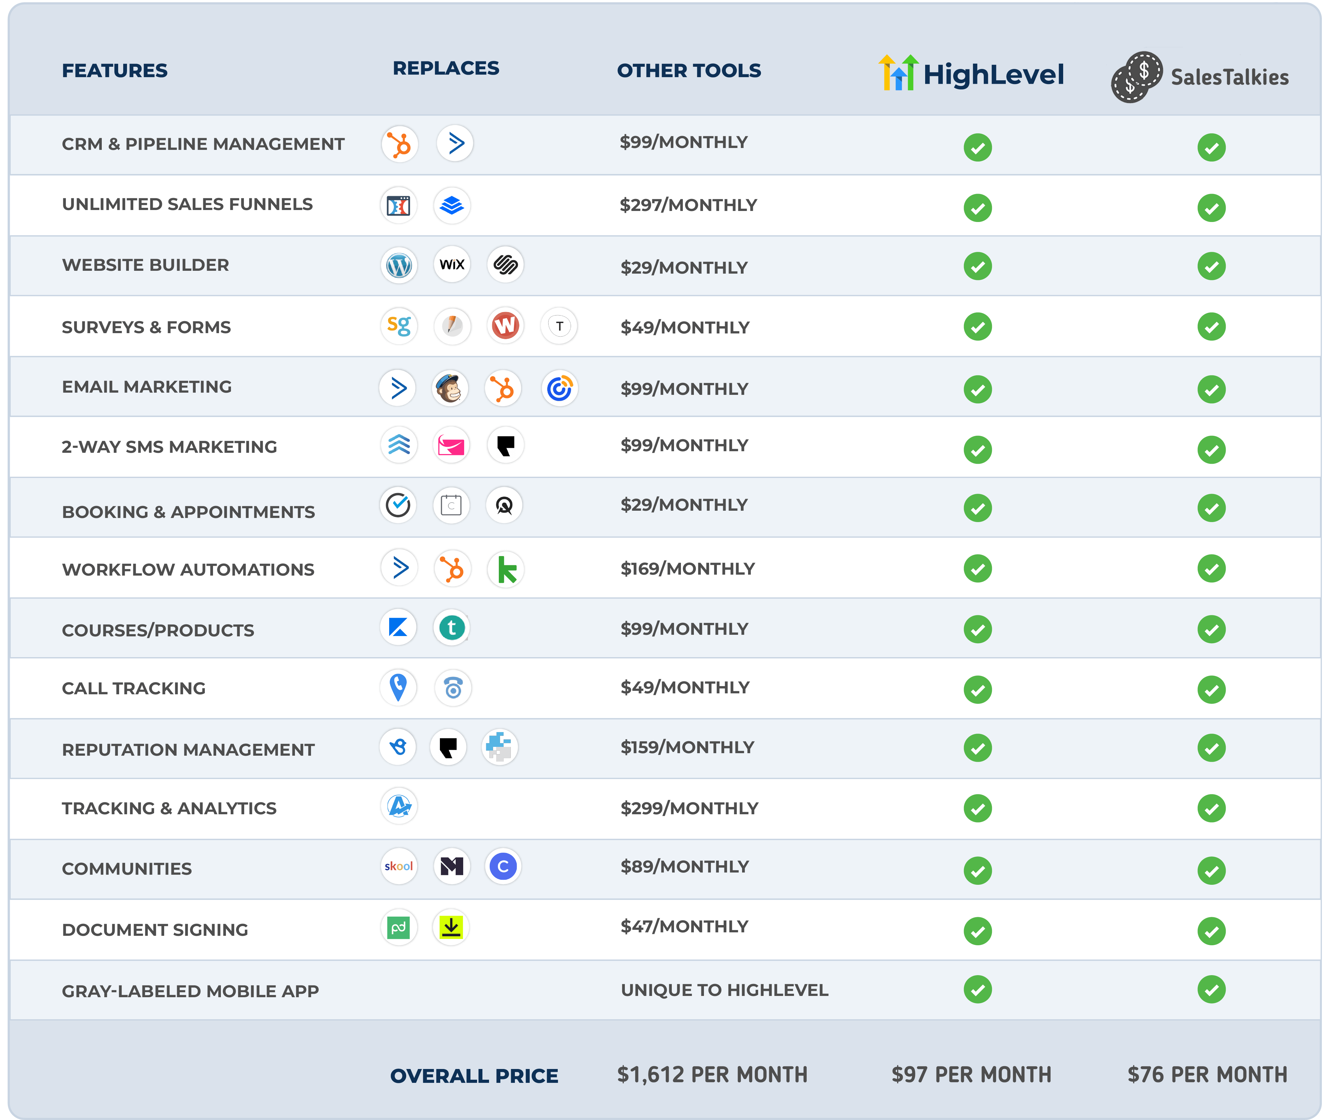Select the ClickFunnels icon in Unlimited Sales Funnels row
Screen dimensions: 1331x1120
tap(398, 206)
